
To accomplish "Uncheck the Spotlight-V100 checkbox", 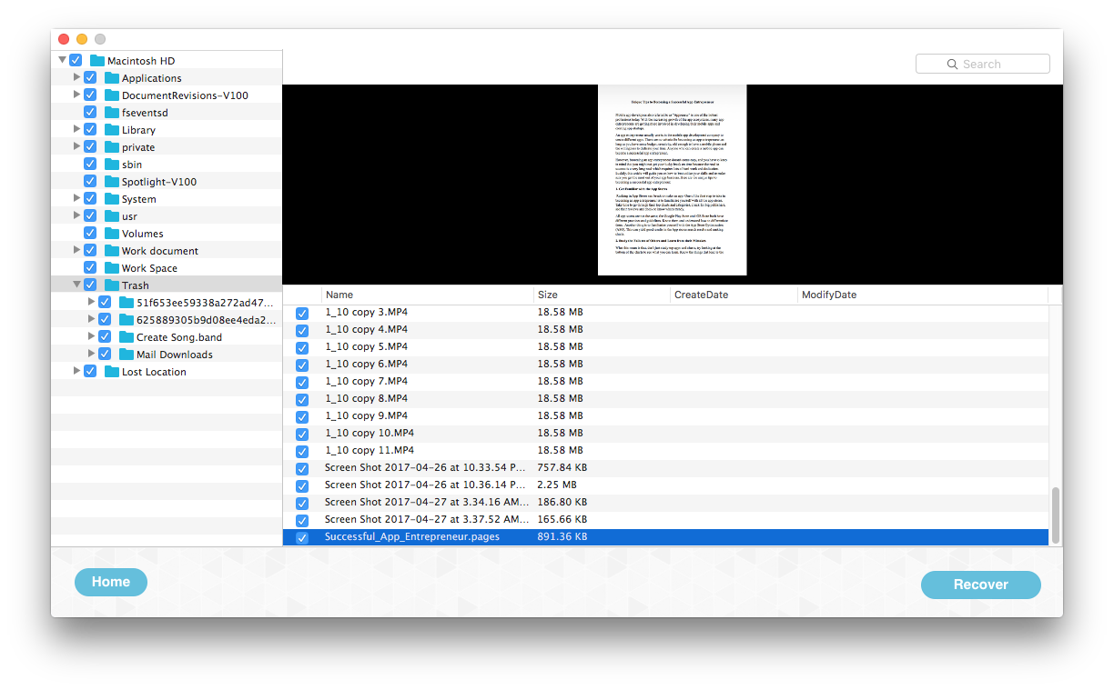I will (90, 182).
